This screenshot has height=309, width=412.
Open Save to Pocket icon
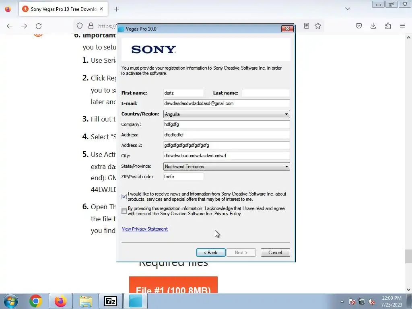pyautogui.click(x=359, y=26)
